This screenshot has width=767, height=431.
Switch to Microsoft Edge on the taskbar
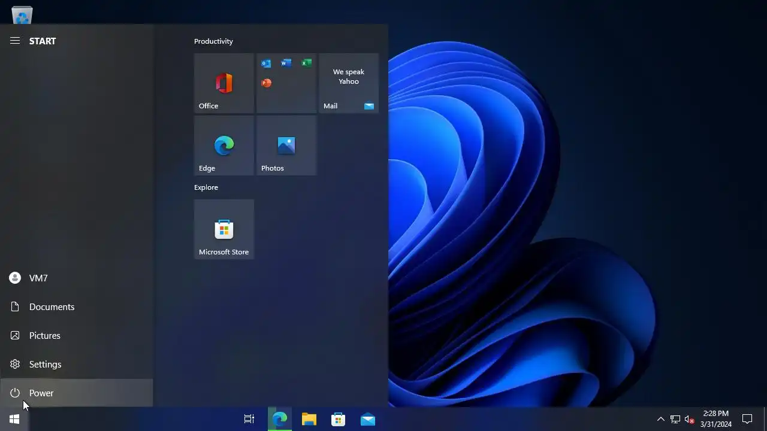280,419
